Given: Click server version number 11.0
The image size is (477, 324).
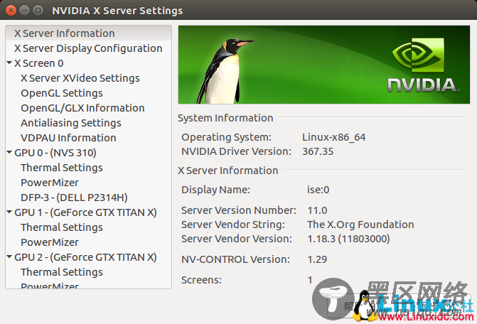Looking at the screenshot, I should click(317, 210).
